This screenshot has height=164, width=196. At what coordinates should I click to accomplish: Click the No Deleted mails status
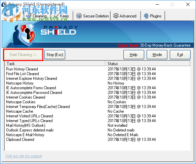pos(121,130)
